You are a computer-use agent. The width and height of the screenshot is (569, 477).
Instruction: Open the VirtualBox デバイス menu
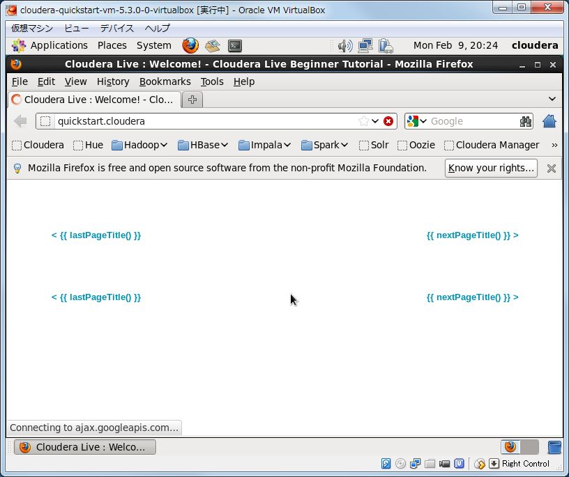[x=117, y=29]
